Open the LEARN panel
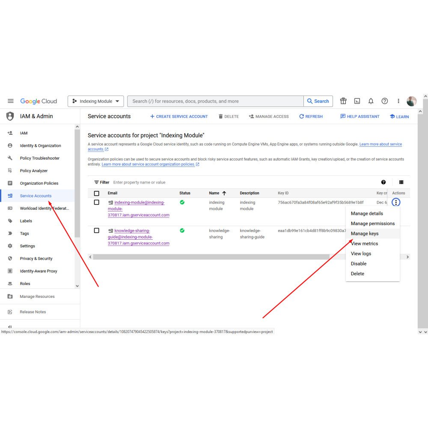 [399, 116]
